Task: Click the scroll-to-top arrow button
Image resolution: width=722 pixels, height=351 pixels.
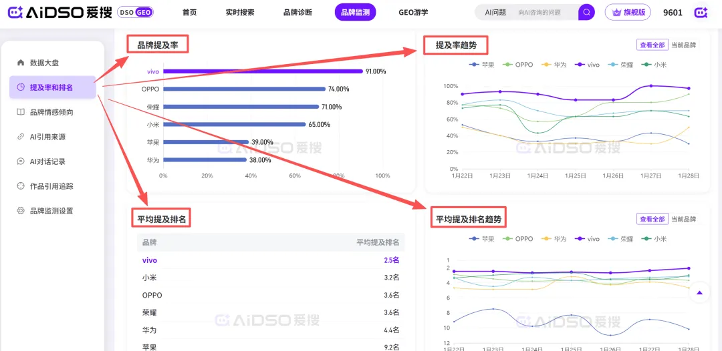Action: [699, 292]
